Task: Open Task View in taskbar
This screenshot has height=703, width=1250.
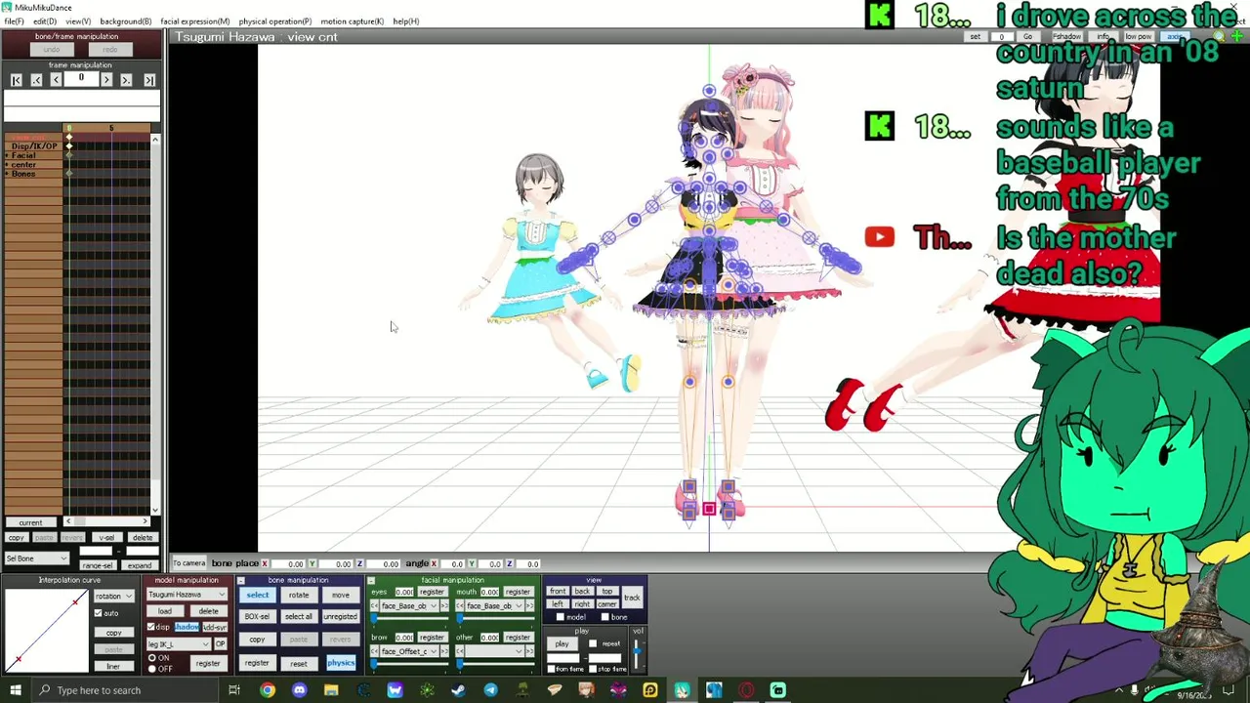Action: tap(234, 690)
